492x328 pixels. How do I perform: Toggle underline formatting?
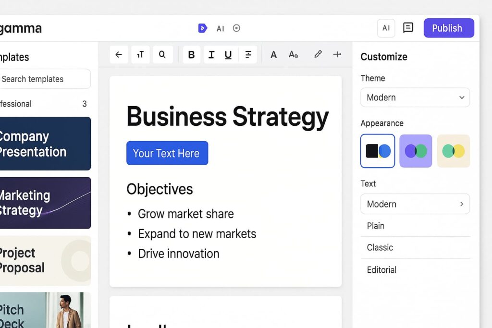(228, 55)
